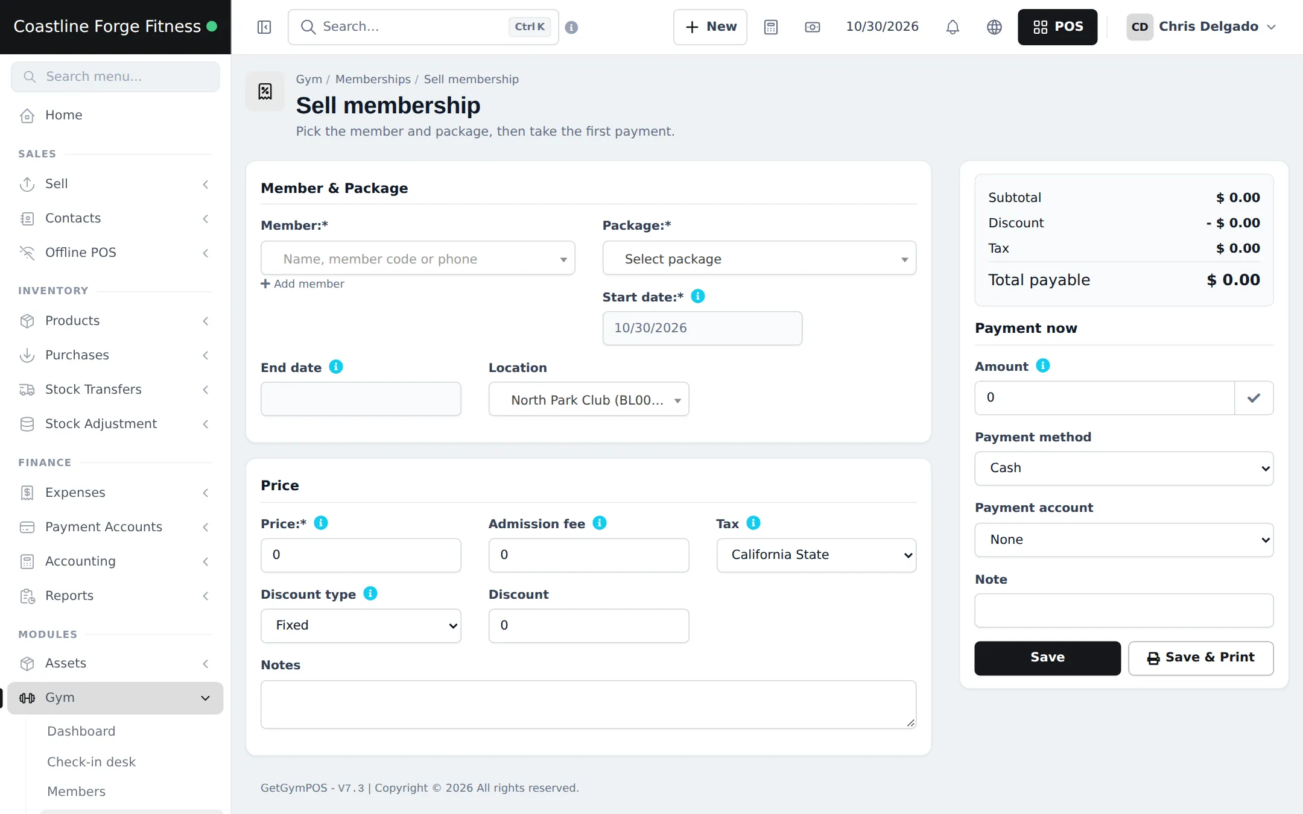Open notifications bell
1303x814 pixels.
953,27
